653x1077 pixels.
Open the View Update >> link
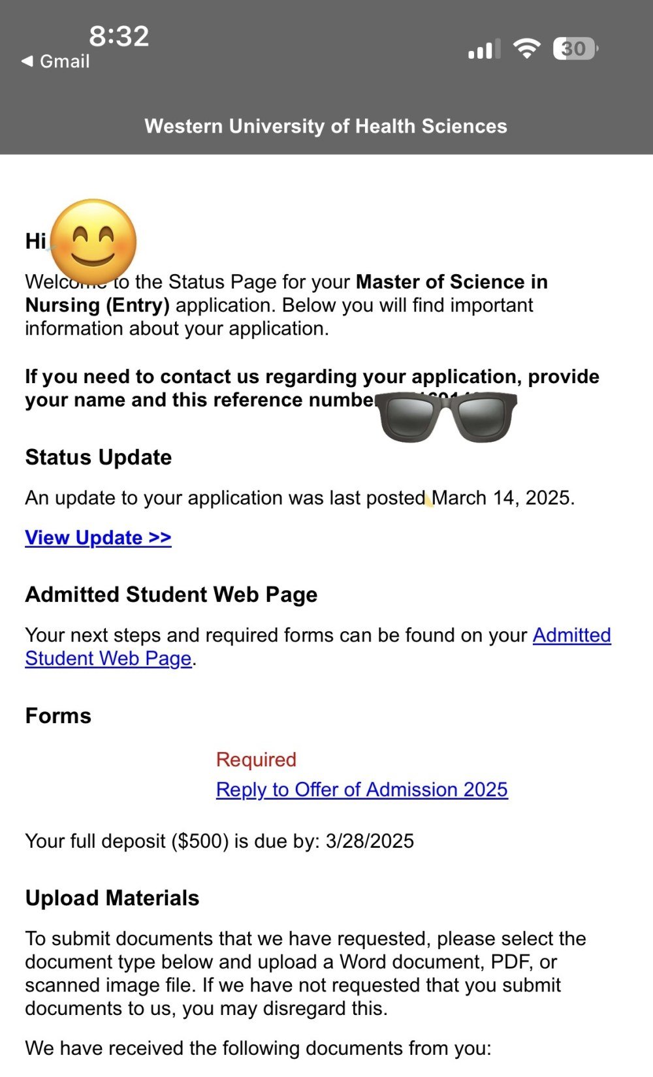[98, 538]
